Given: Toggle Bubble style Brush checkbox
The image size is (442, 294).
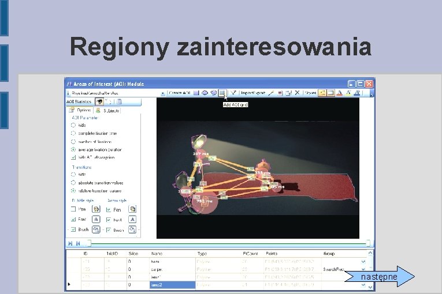Looking at the screenshot, I should click(73, 229).
